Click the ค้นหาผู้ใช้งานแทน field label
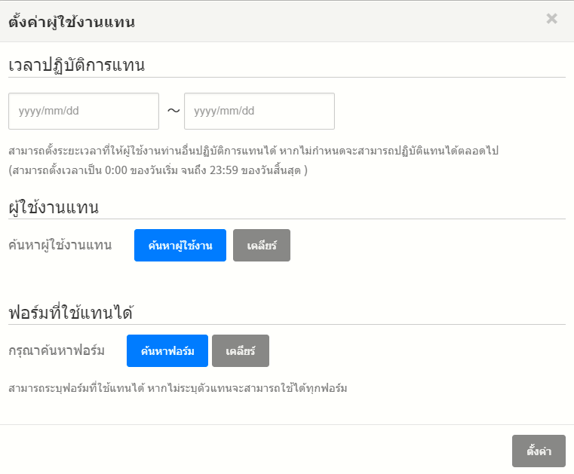 point(60,246)
